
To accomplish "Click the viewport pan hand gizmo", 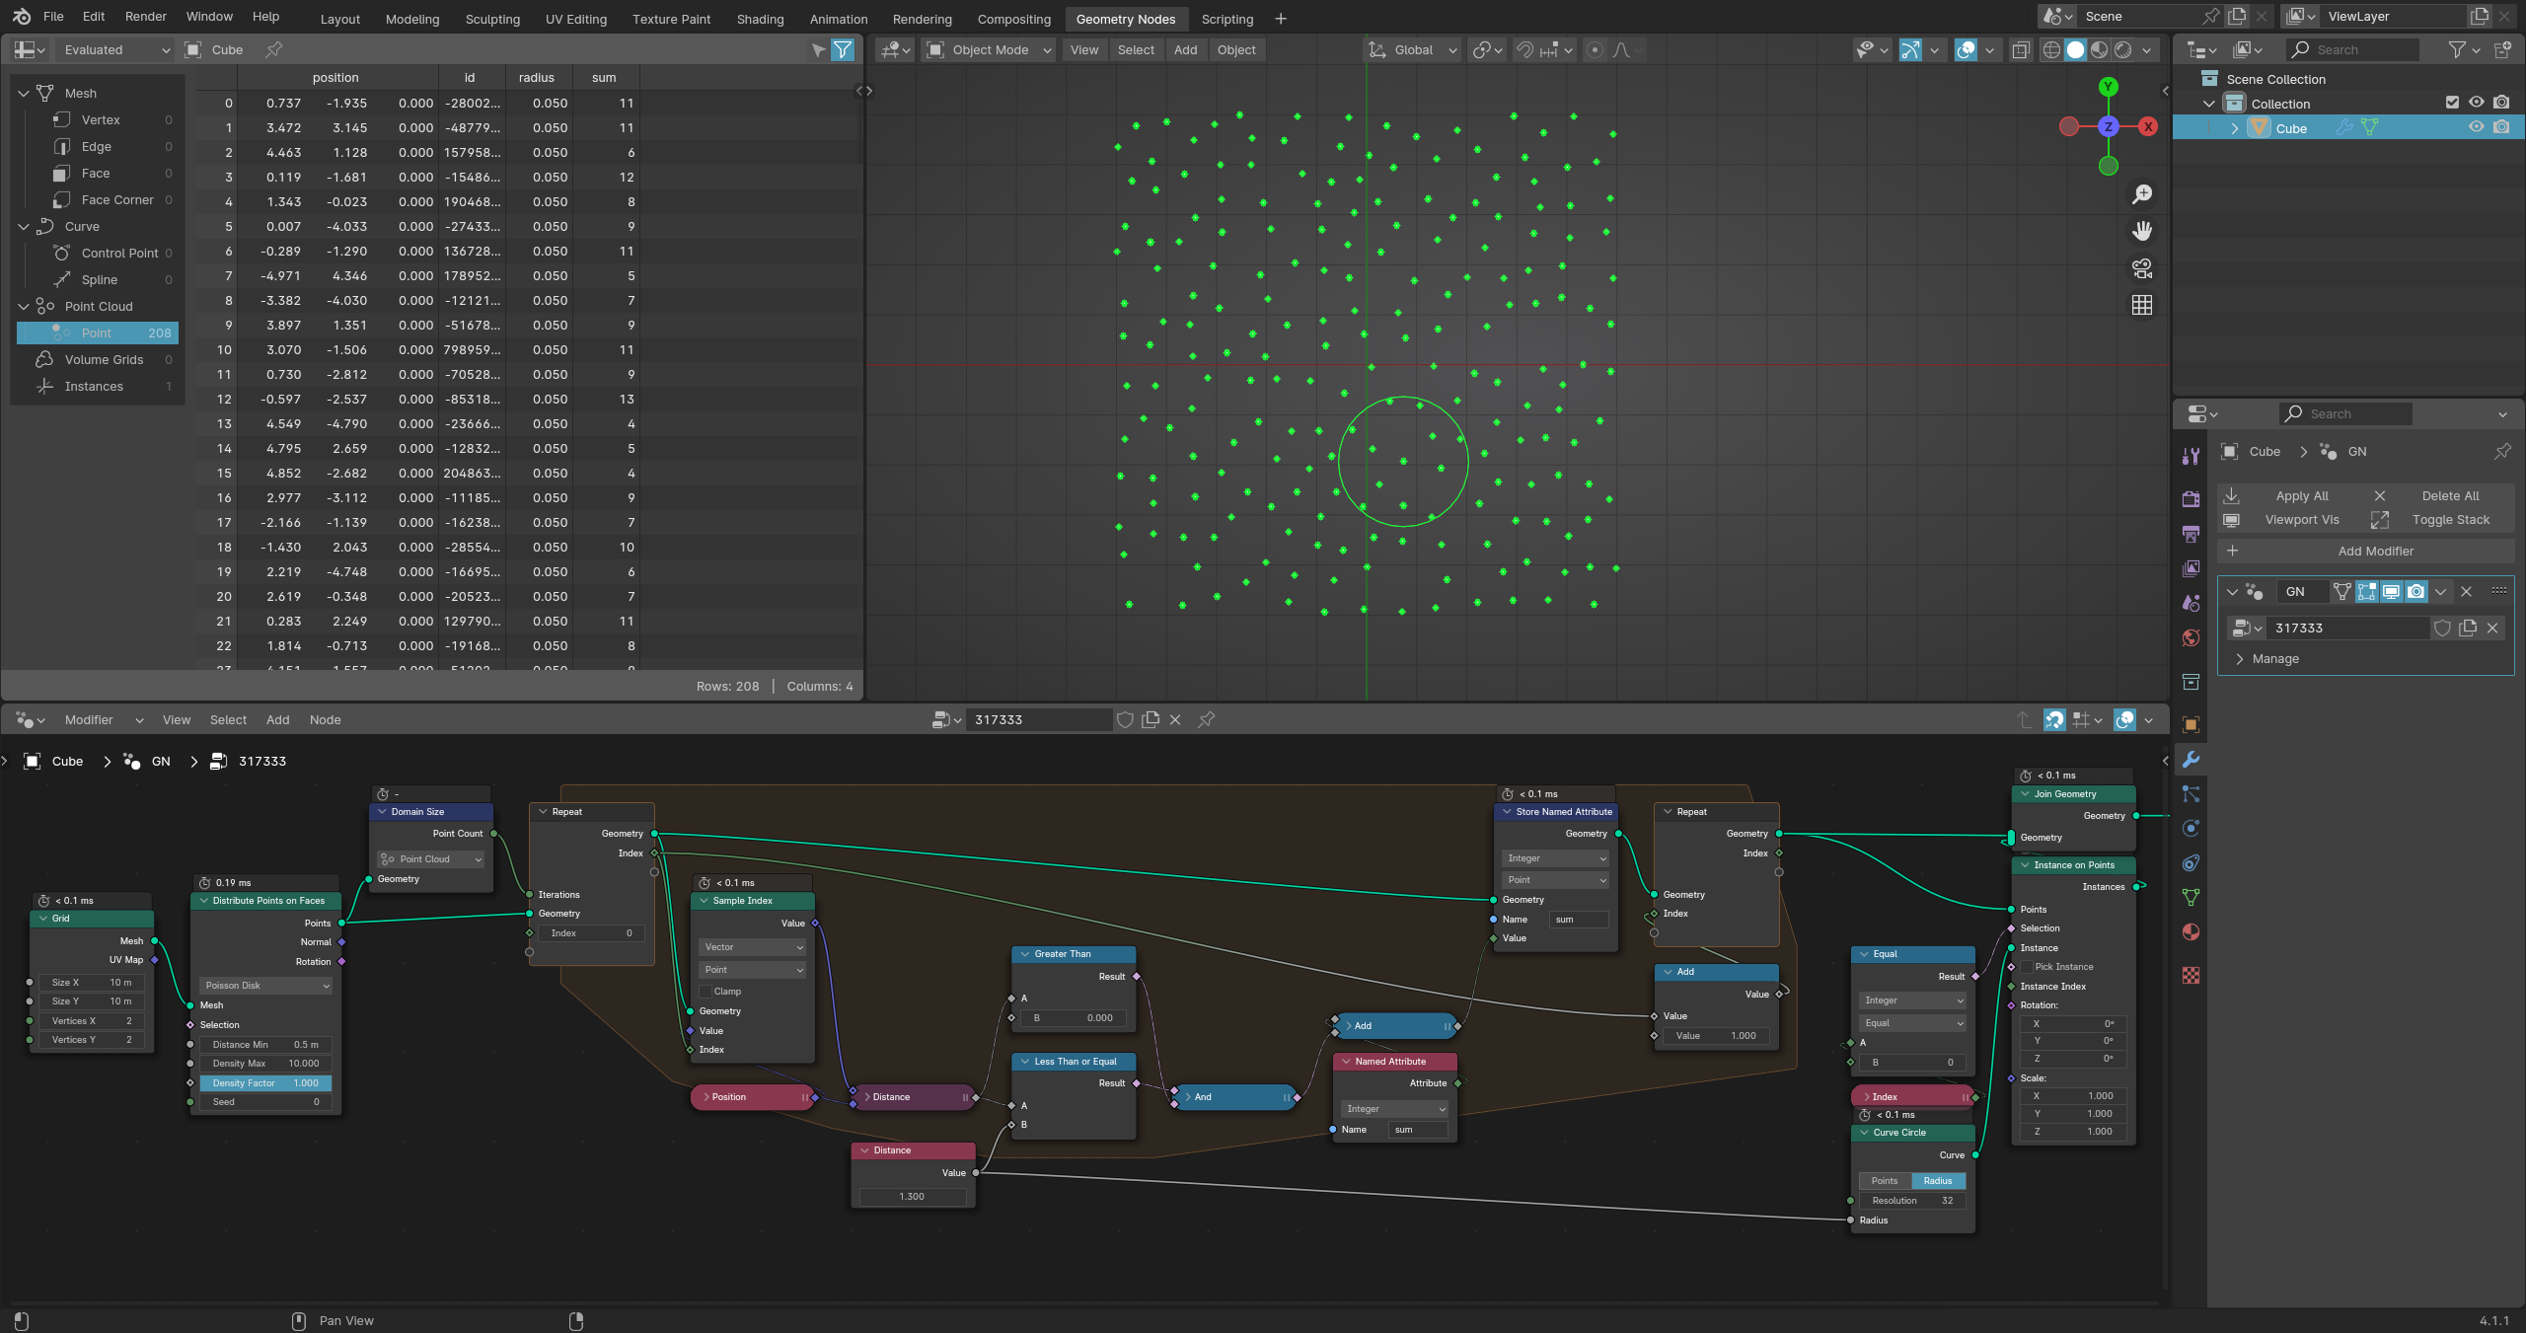I will coord(2142,231).
